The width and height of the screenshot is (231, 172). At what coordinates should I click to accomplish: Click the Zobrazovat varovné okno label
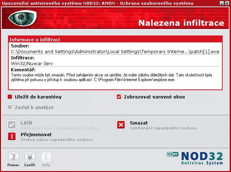pyautogui.click(x=154, y=97)
